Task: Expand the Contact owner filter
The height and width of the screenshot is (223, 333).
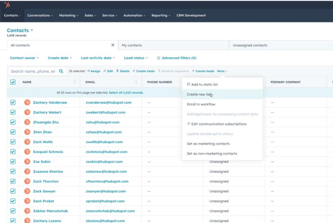Action: click(24, 58)
